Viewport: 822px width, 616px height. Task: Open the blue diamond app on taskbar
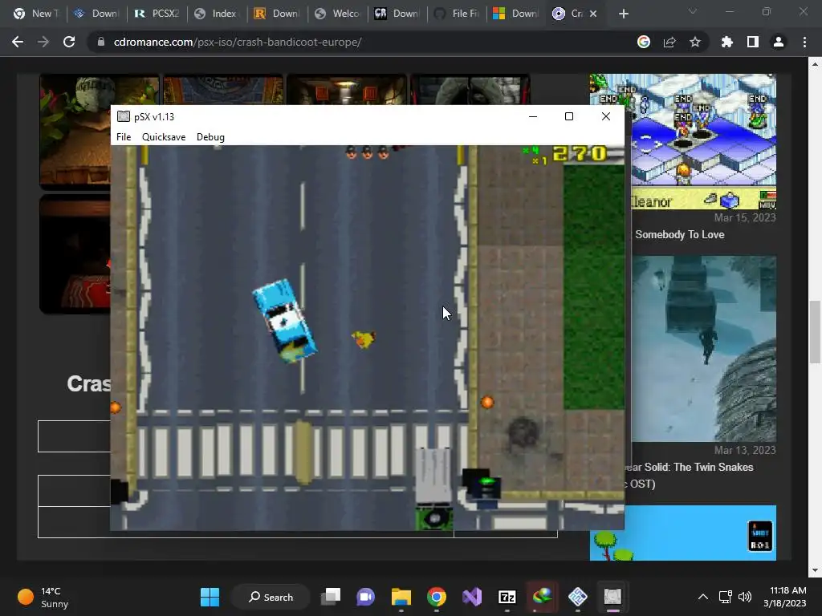(577, 597)
